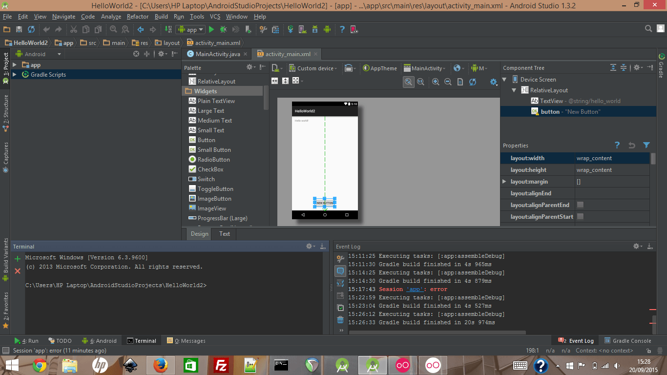The height and width of the screenshot is (375, 667).
Task: Open MainActivity association dropdown
Action: click(425, 68)
